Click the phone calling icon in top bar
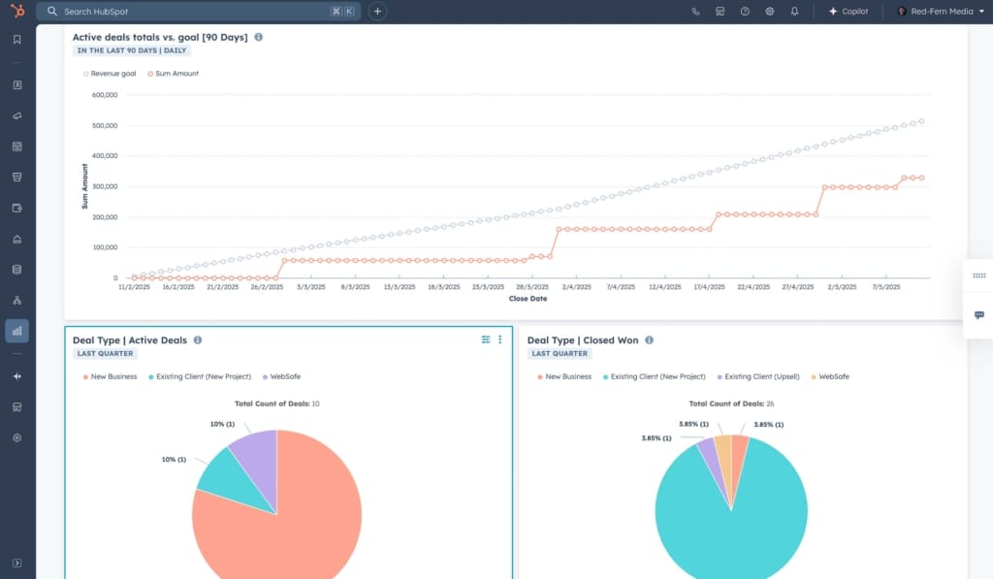 click(x=695, y=12)
